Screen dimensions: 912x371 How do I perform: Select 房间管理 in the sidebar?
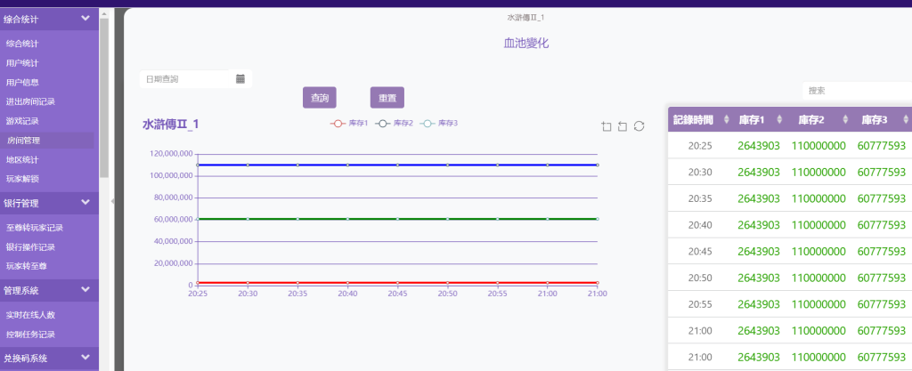[x=23, y=141]
